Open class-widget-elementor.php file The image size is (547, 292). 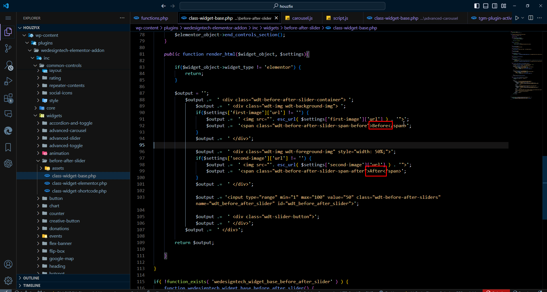pos(73,183)
